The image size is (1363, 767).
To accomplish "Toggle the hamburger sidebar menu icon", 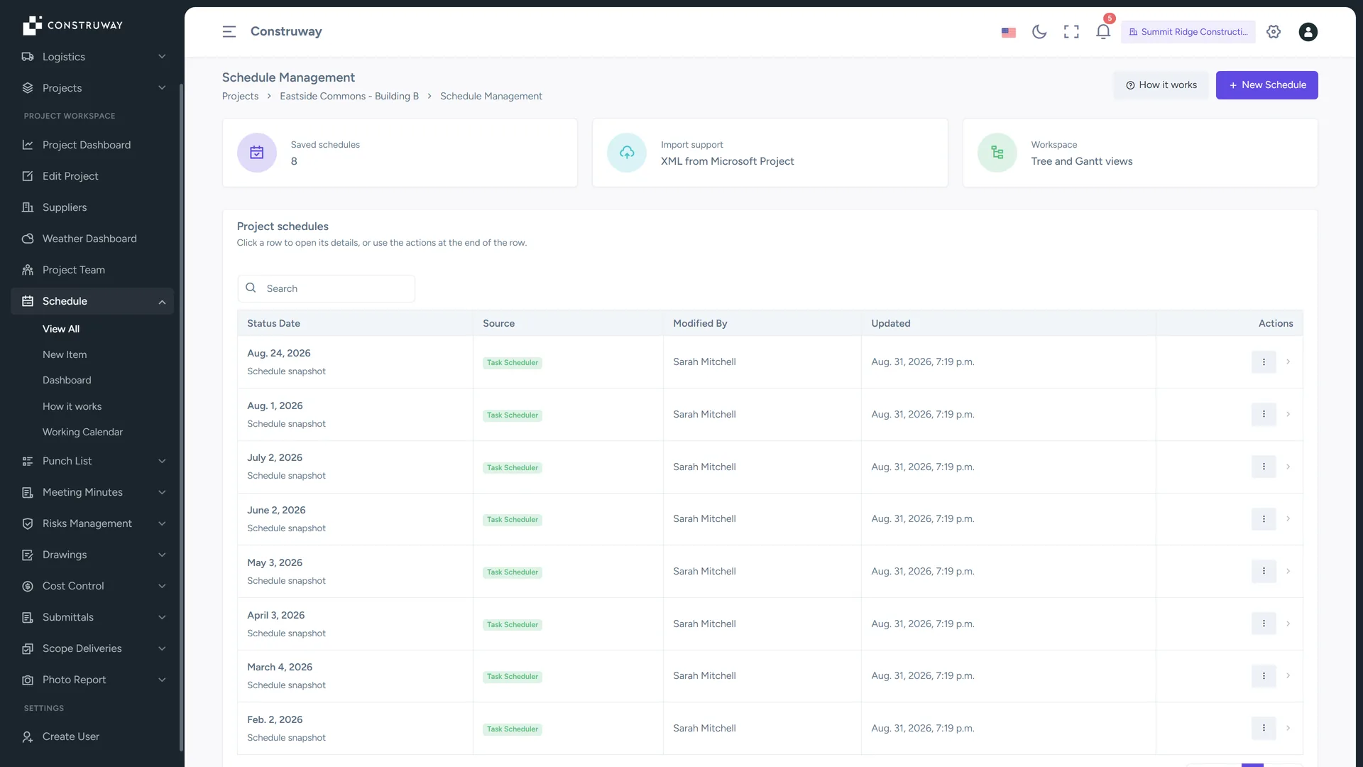I will [x=229, y=32].
